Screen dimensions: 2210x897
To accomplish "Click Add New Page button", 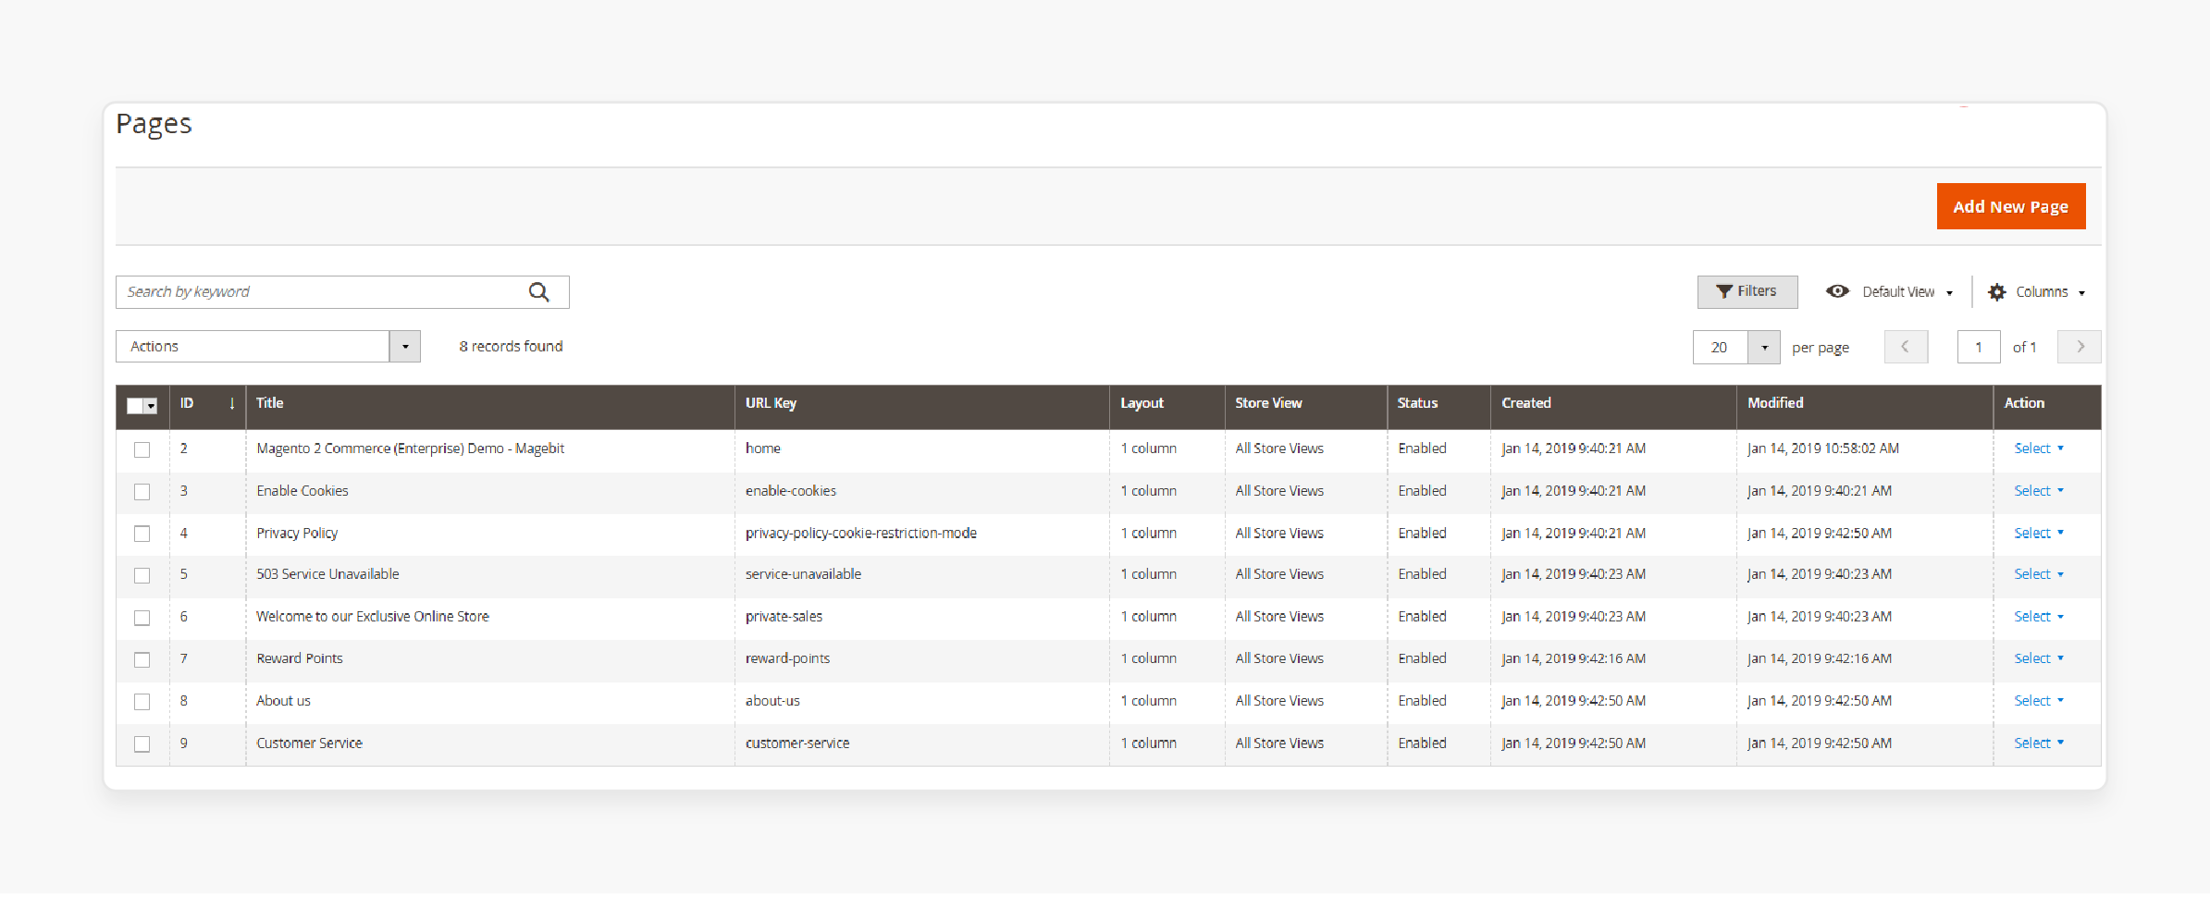I will coord(2011,206).
